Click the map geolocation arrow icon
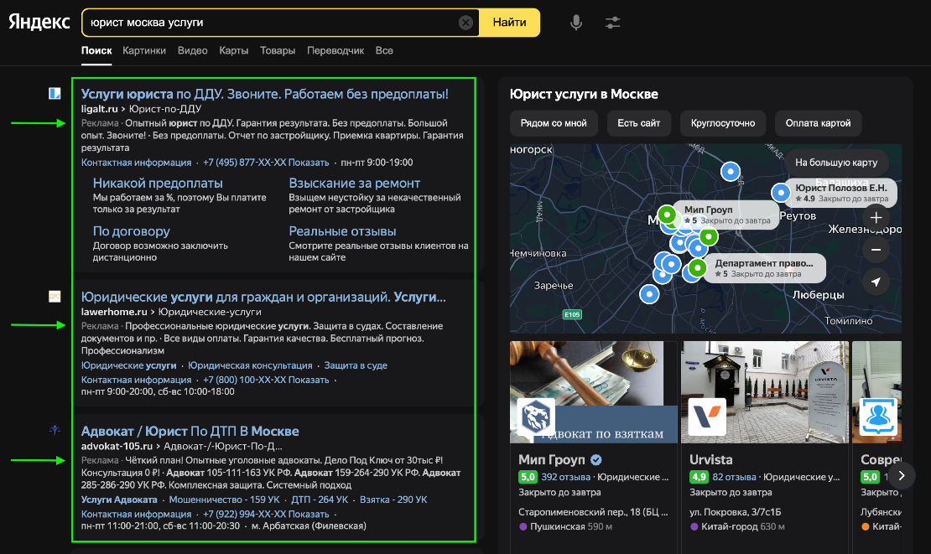931x554 pixels. click(x=876, y=282)
